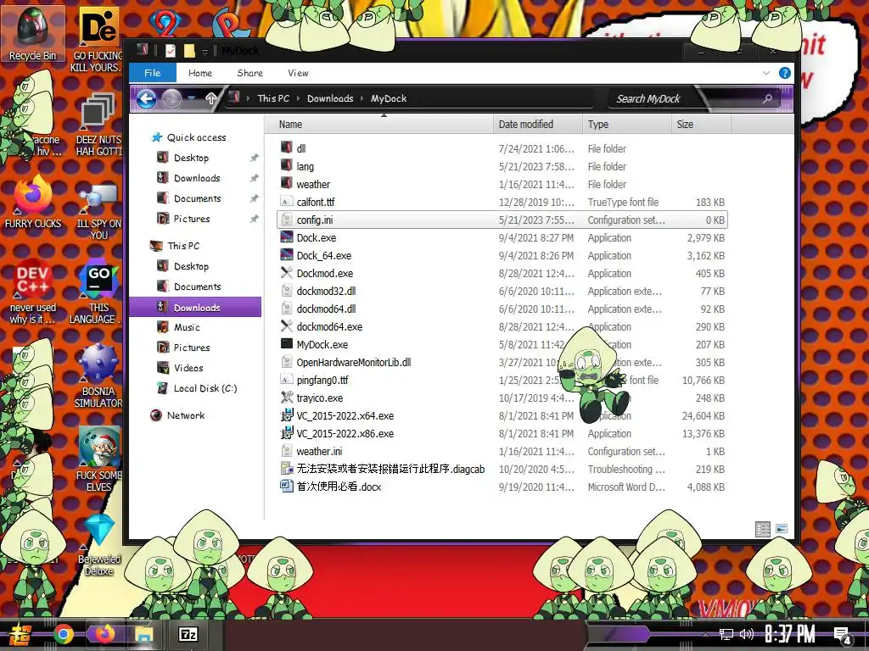Open the File ribbon tab
The image size is (869, 651).
point(153,73)
